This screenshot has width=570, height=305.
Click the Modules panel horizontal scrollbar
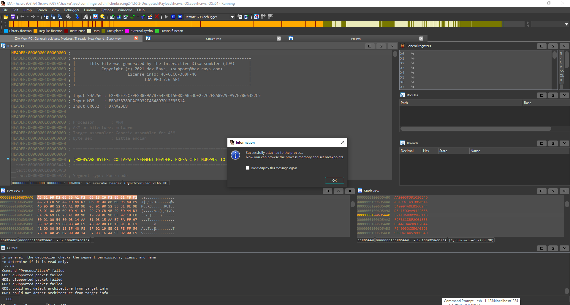[476, 129]
